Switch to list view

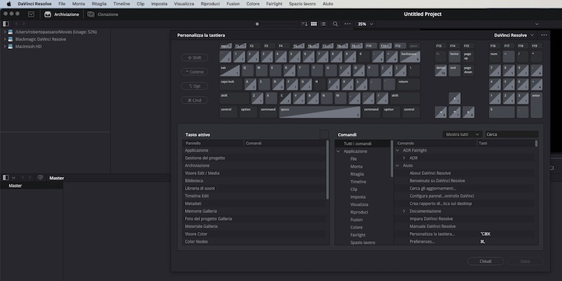click(x=324, y=24)
